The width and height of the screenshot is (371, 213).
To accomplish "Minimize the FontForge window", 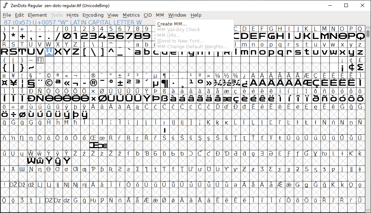I will pos(330,5).
